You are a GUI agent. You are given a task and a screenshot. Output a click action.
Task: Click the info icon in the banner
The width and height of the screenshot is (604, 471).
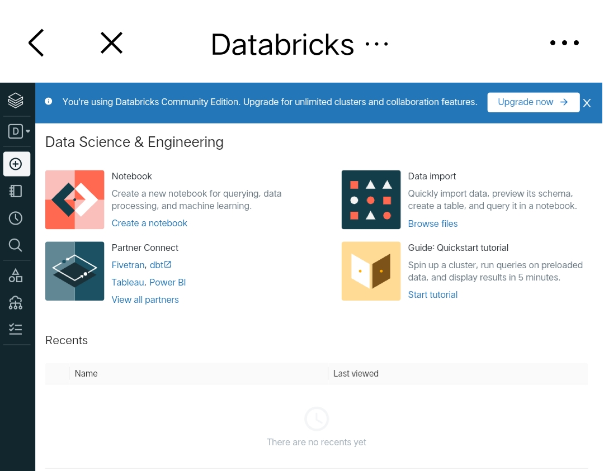tap(48, 101)
